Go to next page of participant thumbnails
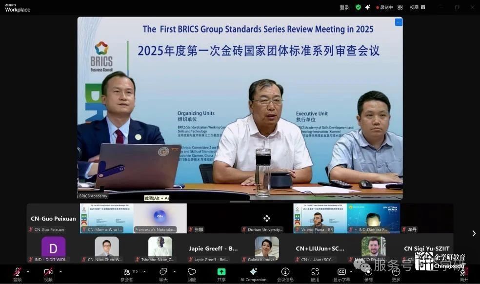 point(473,233)
